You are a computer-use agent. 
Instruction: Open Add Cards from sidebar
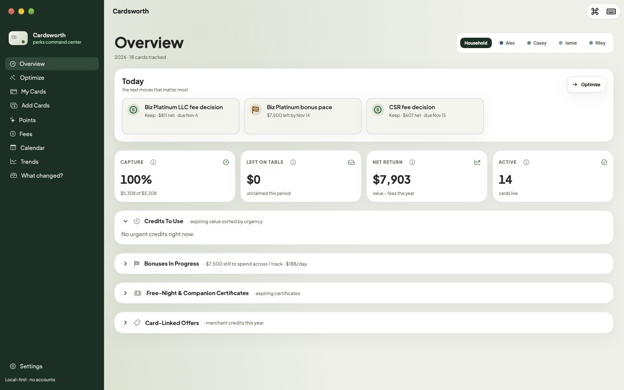pyautogui.click(x=52, y=105)
